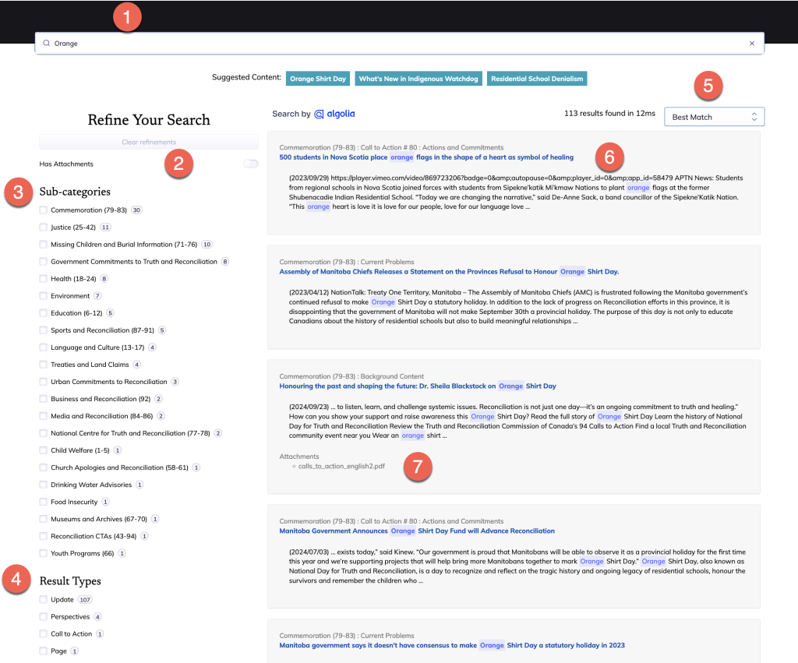The image size is (798, 663).
Task: Clear the search field with X icon
Action: (751, 44)
